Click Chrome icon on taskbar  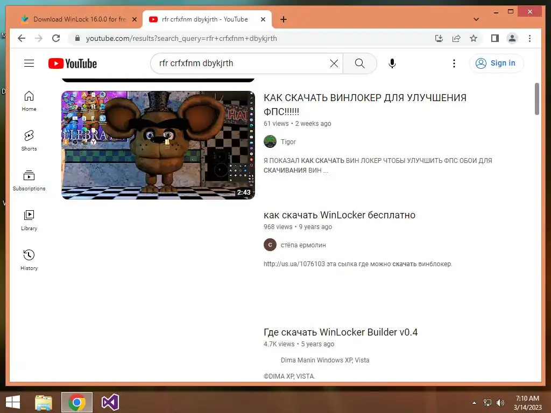[x=76, y=402]
